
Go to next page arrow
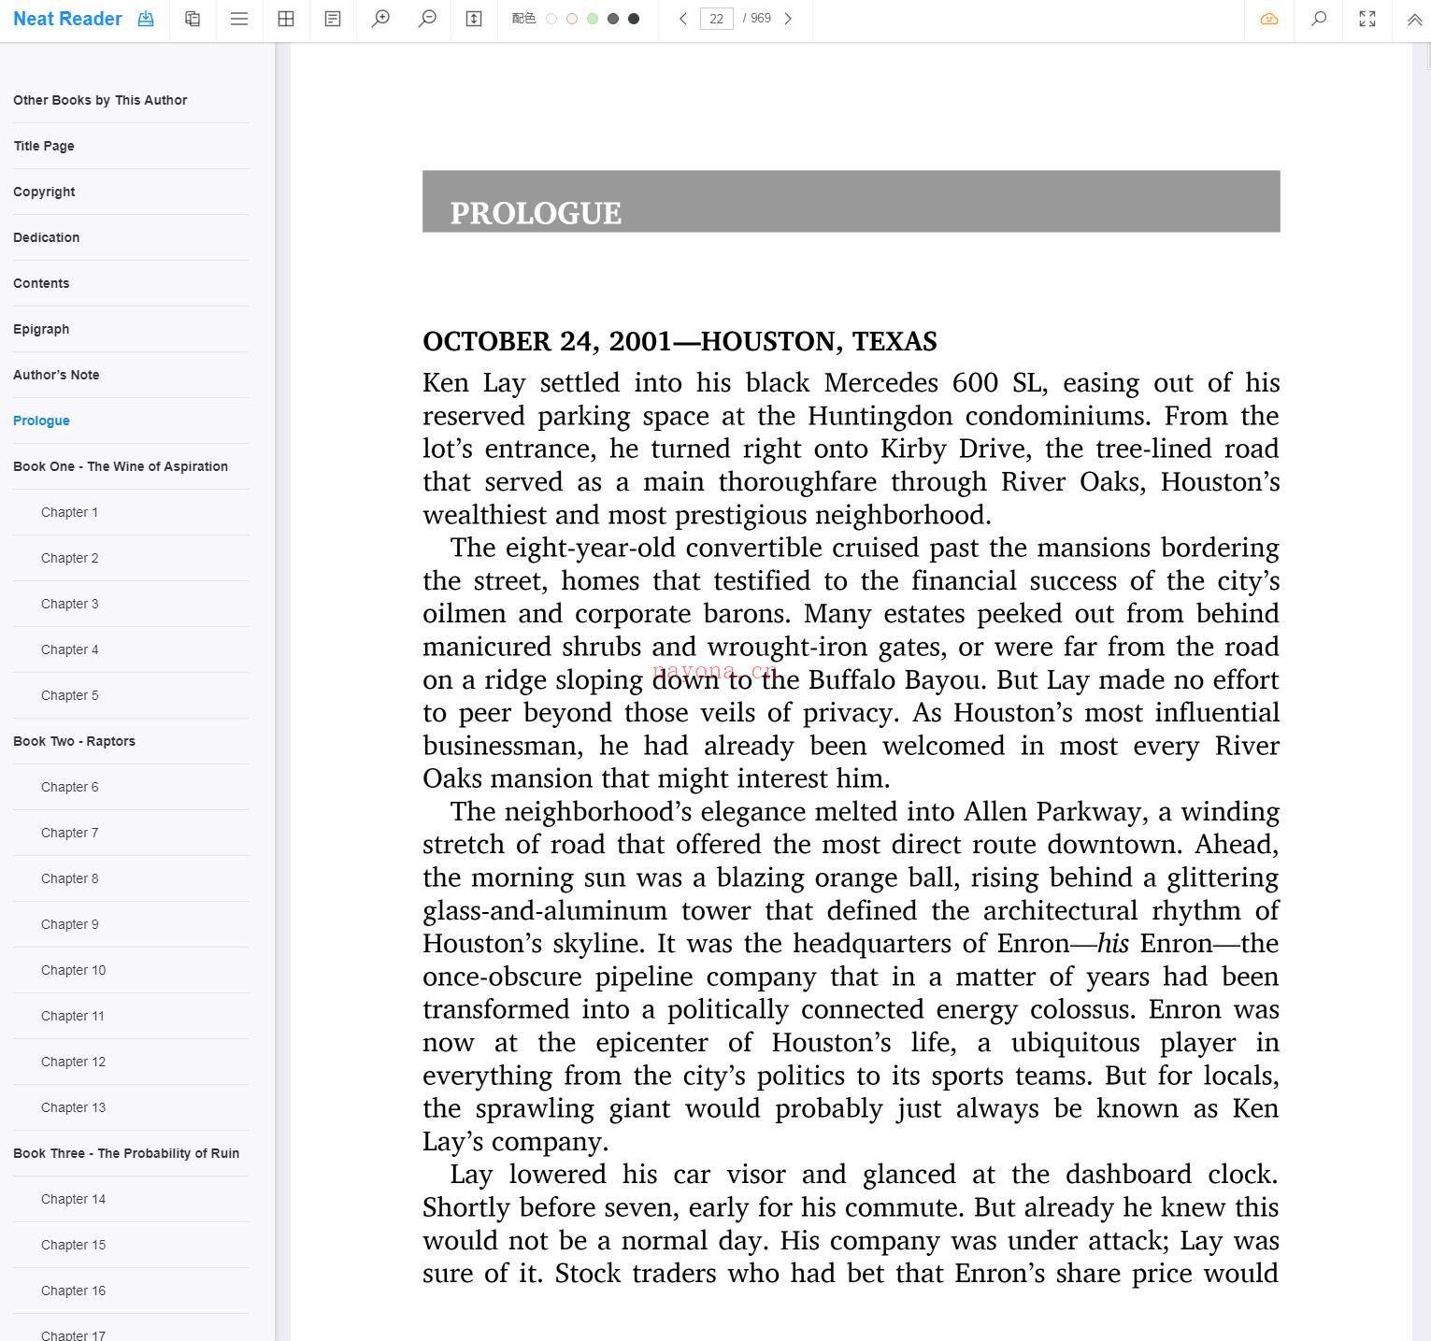coord(788,19)
